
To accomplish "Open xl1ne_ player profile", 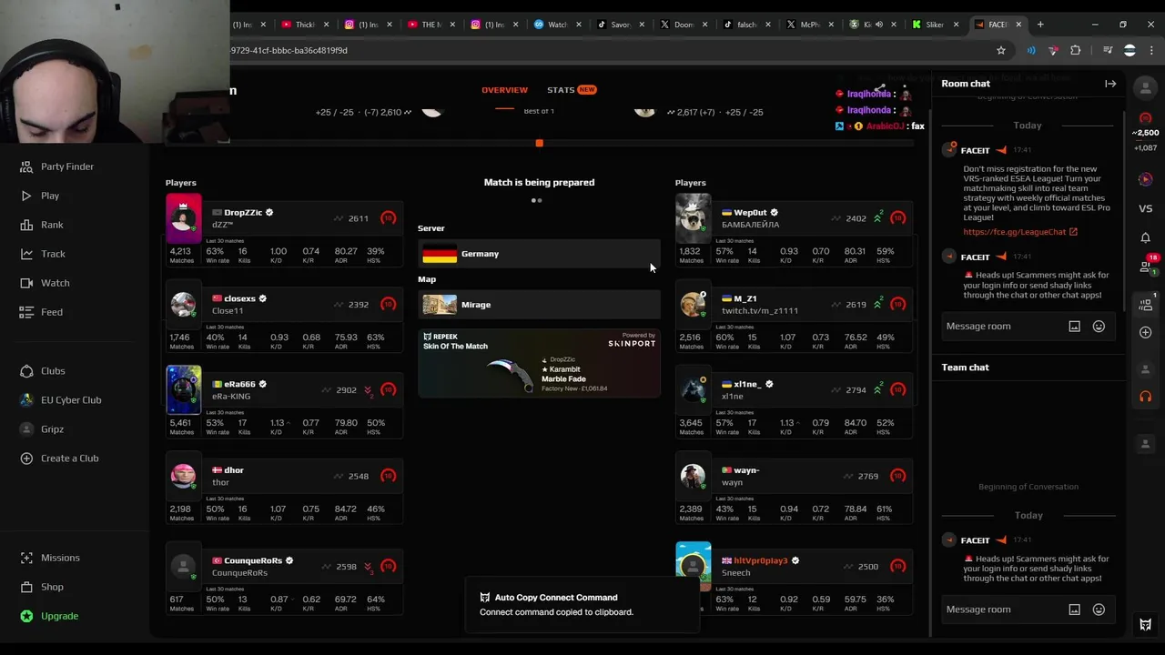I will click(x=747, y=385).
